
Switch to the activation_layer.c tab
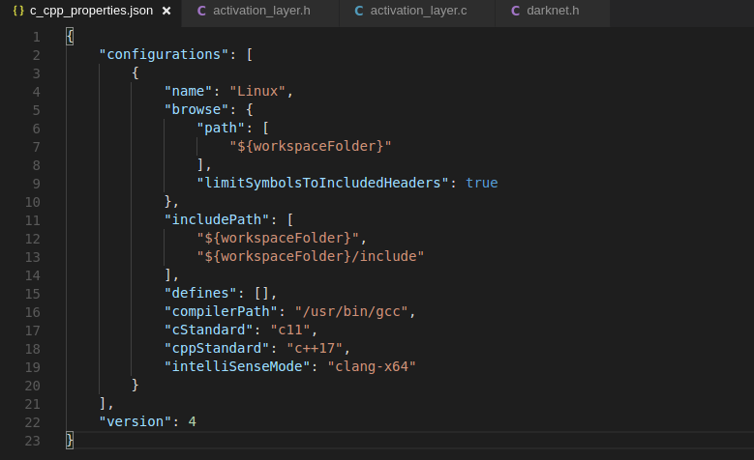417,11
